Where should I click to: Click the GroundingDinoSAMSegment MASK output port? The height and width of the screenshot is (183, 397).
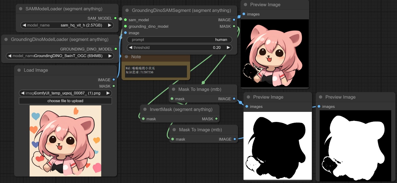(x=234, y=26)
